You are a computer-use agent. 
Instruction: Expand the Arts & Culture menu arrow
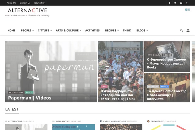pos(81,30)
